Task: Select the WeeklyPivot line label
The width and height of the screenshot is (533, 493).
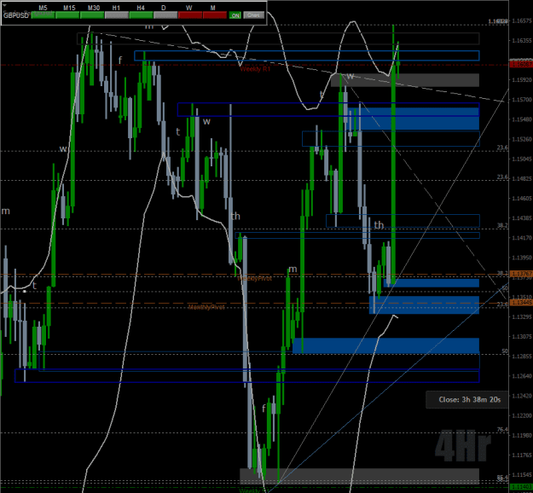Action: (255, 278)
